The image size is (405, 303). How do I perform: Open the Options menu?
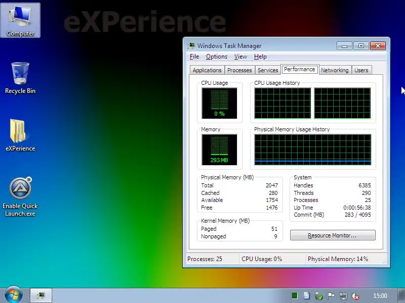217,57
